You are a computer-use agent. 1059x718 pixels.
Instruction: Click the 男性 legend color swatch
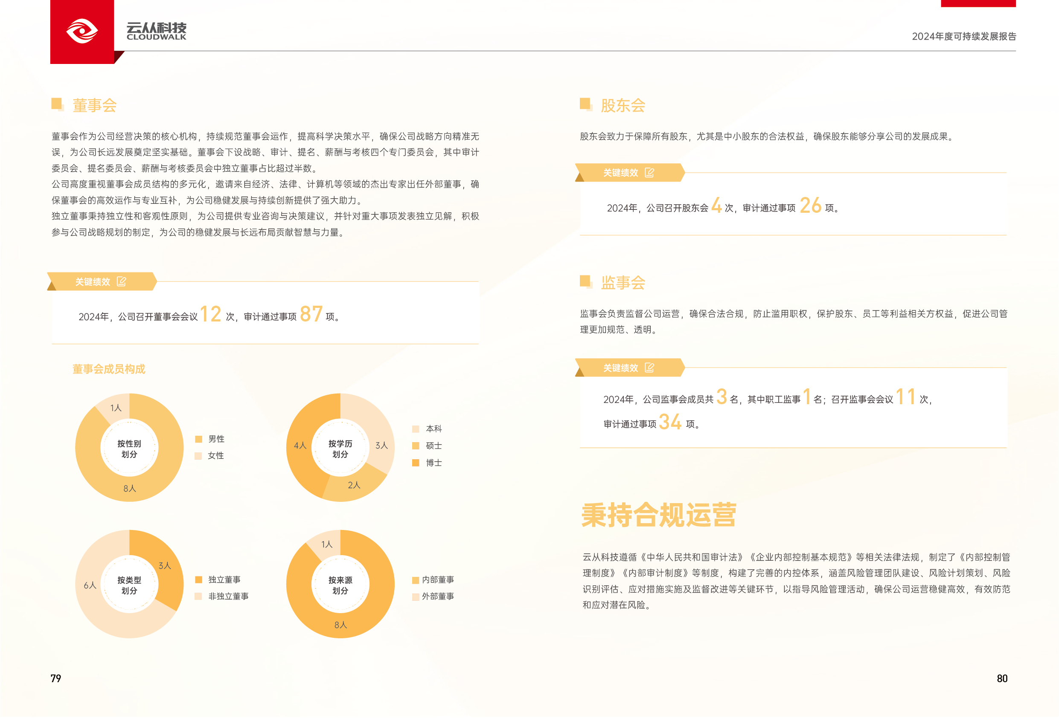click(x=199, y=439)
